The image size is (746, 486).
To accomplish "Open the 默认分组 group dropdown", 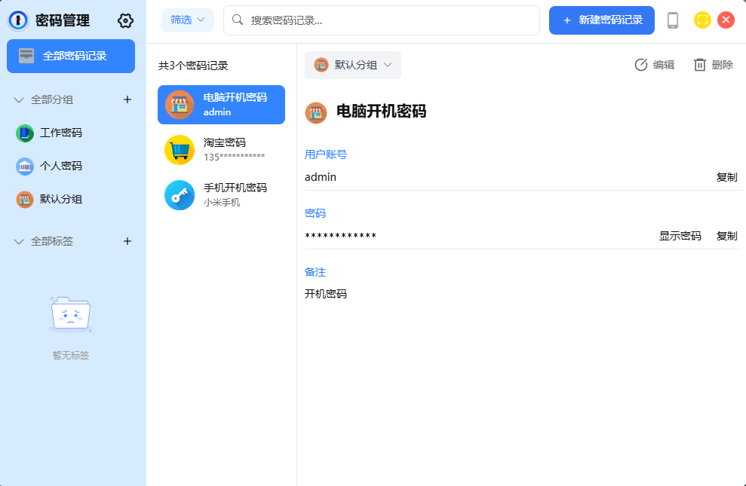I will [x=353, y=65].
